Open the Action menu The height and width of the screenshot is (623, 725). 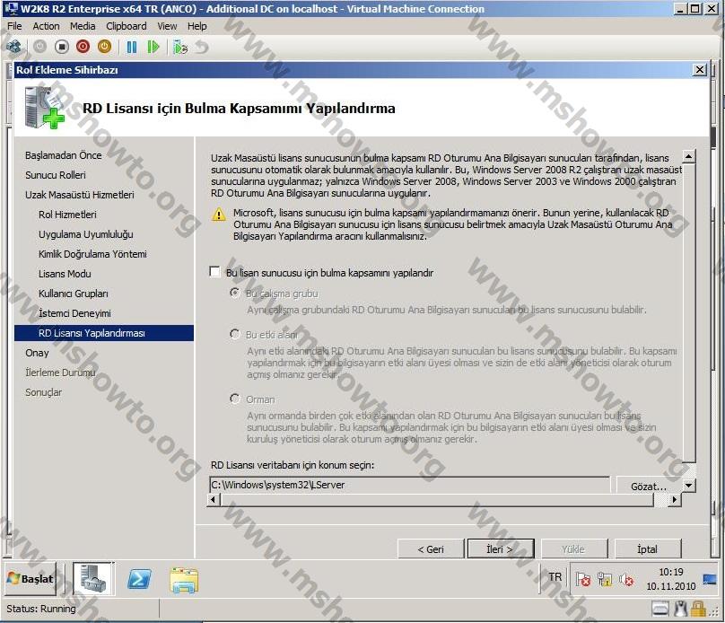click(47, 26)
